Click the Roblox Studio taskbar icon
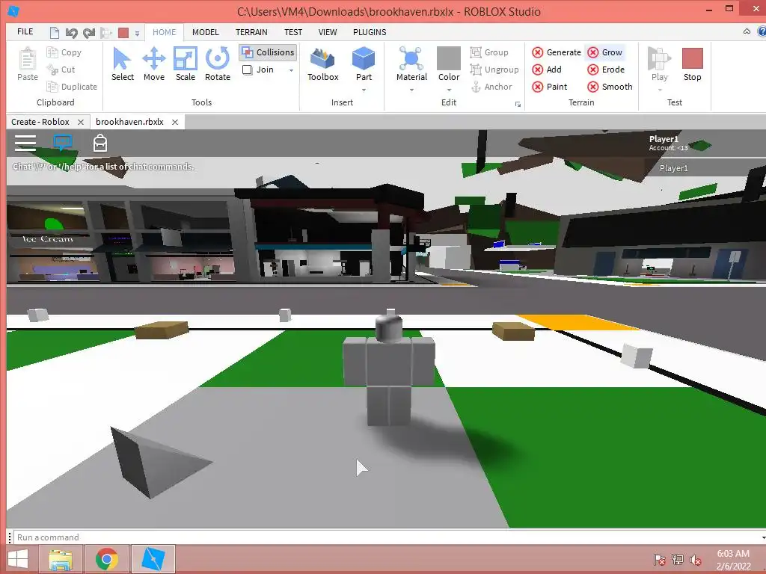This screenshot has height=574, width=766. [153, 559]
